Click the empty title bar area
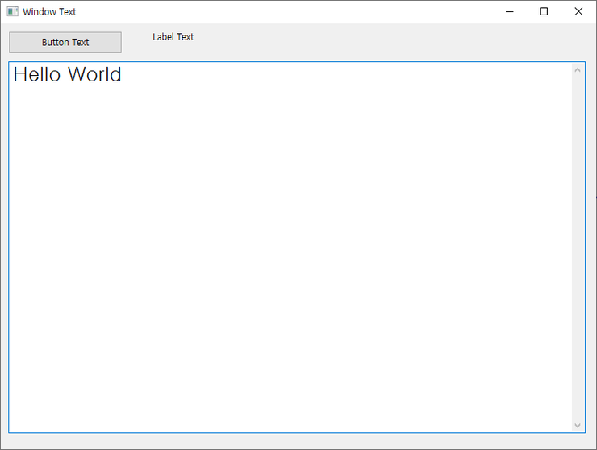Screen dimensions: 597x450 [x=282, y=12]
